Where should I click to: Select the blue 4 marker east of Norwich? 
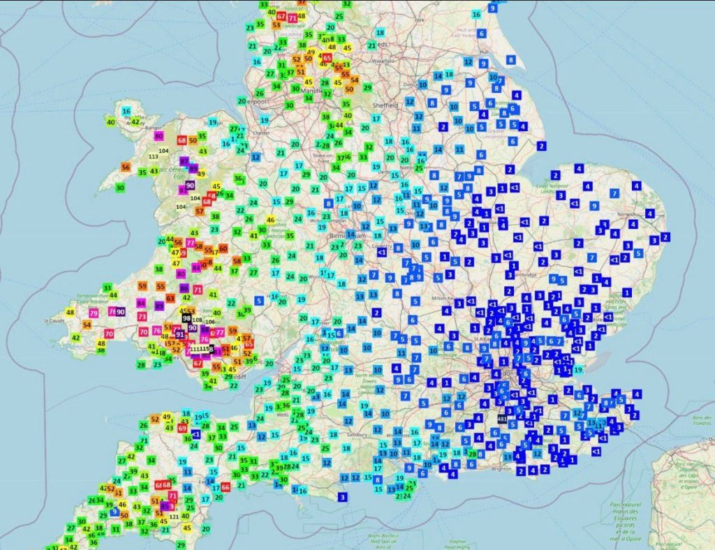(x=650, y=213)
